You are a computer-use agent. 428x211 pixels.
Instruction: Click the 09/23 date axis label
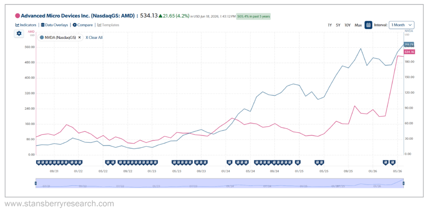pos(201,171)
